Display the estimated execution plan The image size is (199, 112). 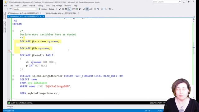click(63, 9)
